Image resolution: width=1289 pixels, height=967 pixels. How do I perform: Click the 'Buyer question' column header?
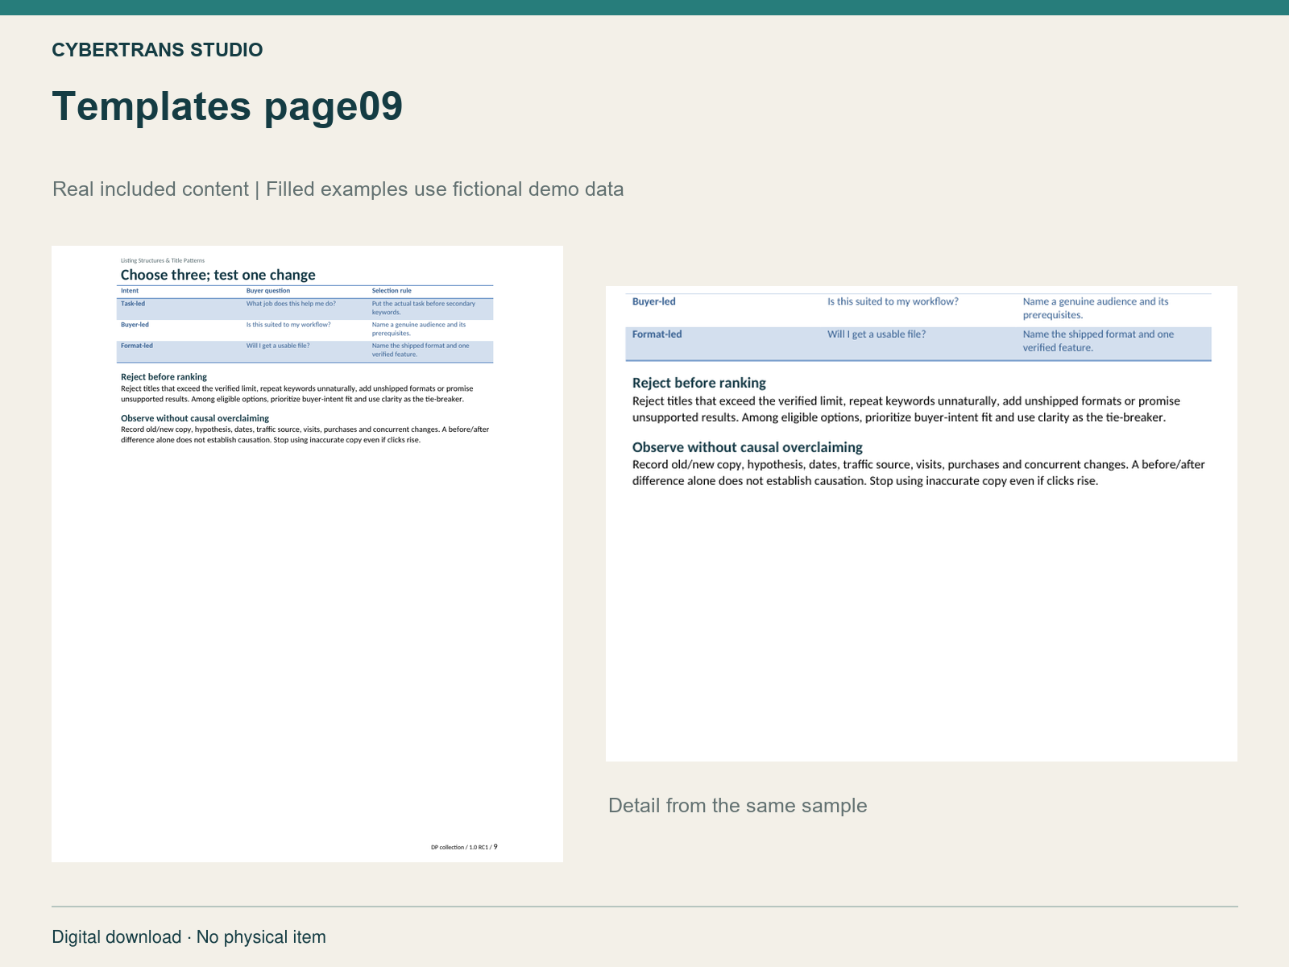coord(268,290)
